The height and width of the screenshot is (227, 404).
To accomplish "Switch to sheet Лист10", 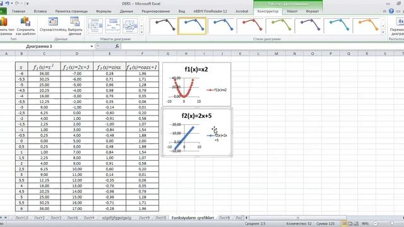I will point(21,218).
